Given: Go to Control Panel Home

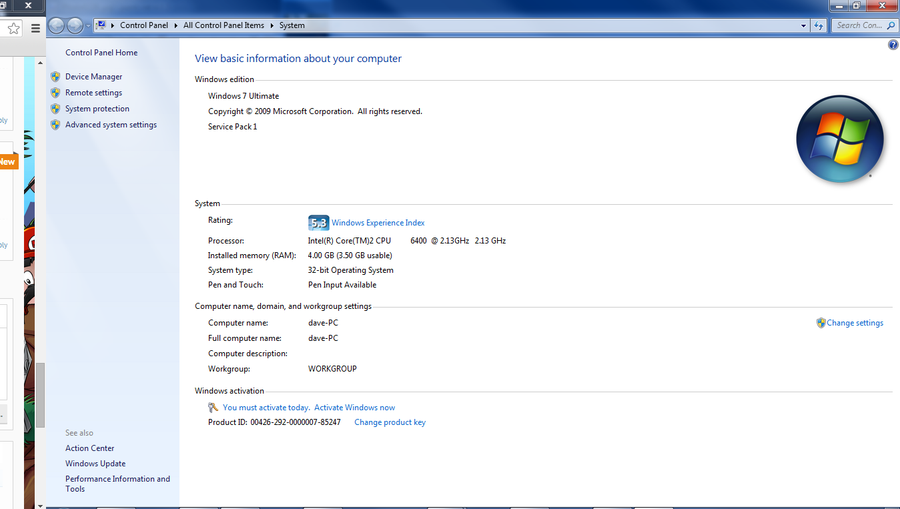Looking at the screenshot, I should tap(101, 53).
